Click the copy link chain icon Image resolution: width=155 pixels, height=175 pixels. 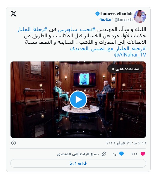click(x=104, y=154)
